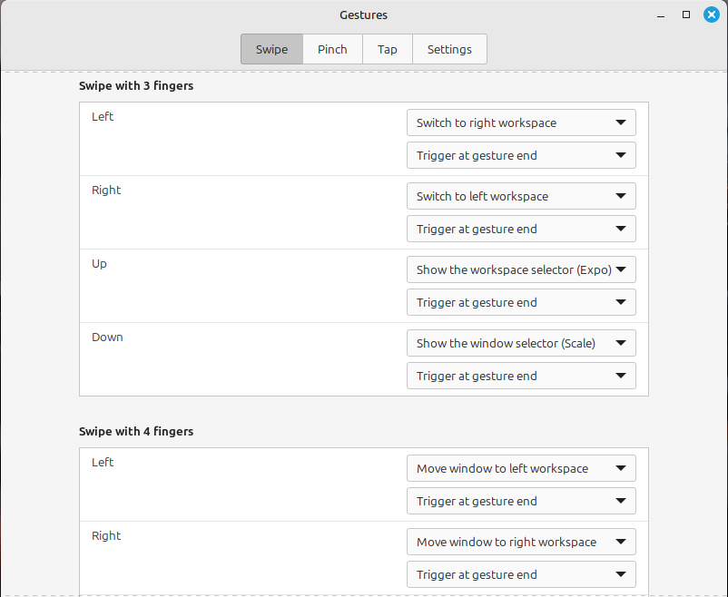This screenshot has height=597, width=728.
Task: Expand 'Show the workspace selector (Expo)' dropdown
Action: coord(521,269)
